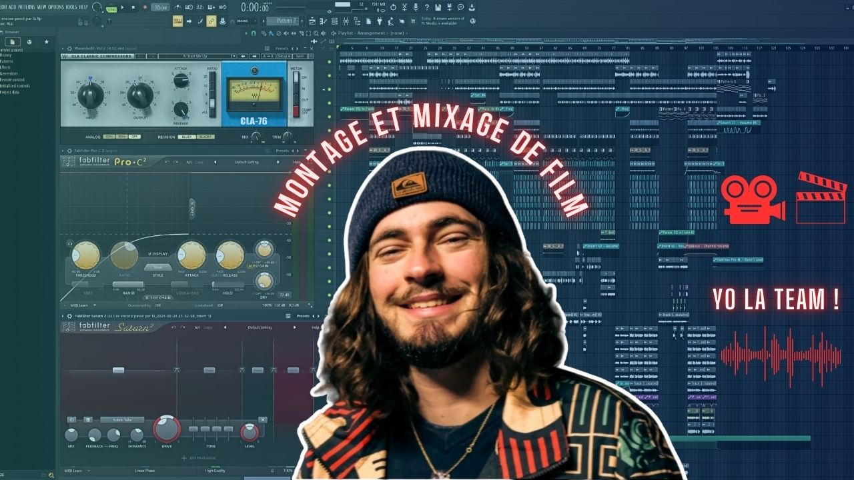Click Help in the Pro-C 2 header
Viewport: 854px width, 480px height.
pos(296,162)
